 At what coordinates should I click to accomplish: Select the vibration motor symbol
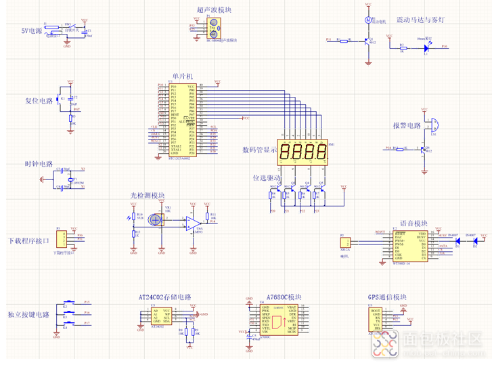(x=368, y=20)
